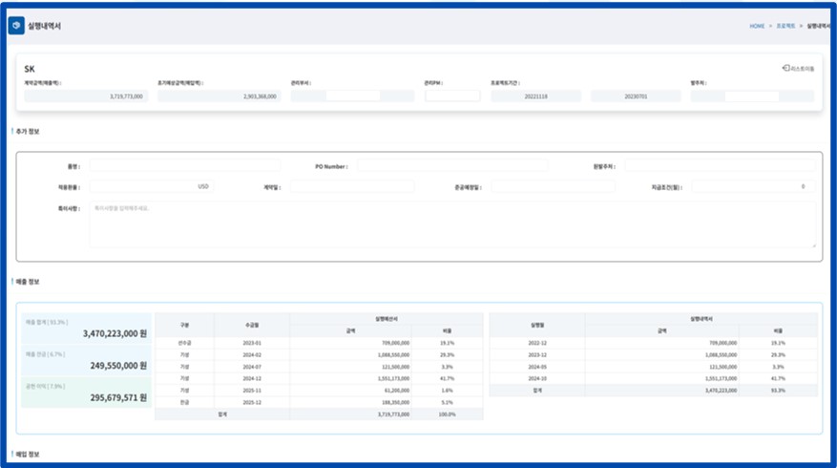Viewport: 837px width, 468px height.
Task: Click the project start date 20221118 field
Action: coord(535,96)
